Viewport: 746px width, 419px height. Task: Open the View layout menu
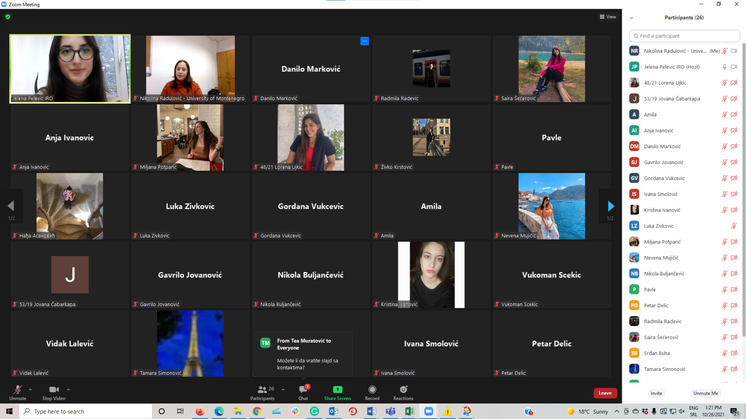[x=608, y=17]
